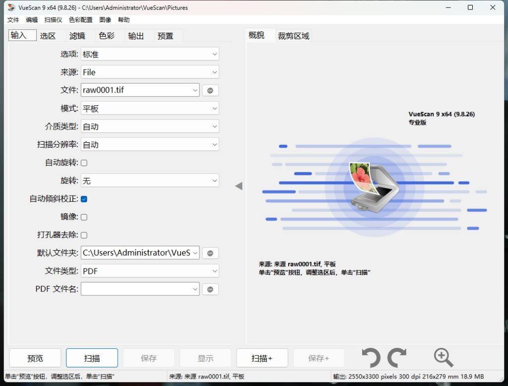
Task: Switch to the 输入 tab
Action: [x=22, y=35]
